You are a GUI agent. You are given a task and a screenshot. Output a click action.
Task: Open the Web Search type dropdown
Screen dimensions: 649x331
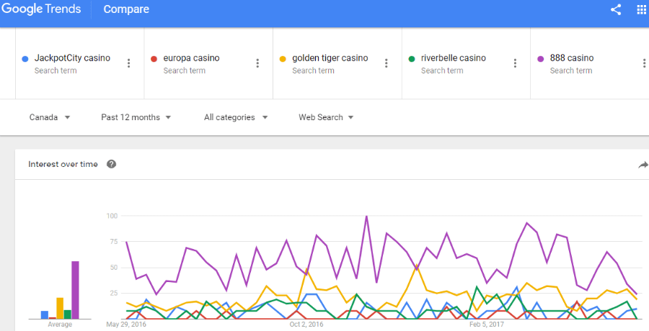click(326, 117)
